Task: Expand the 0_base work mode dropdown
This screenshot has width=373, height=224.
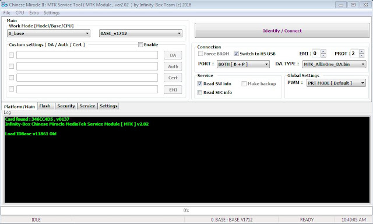Action: coord(48,33)
